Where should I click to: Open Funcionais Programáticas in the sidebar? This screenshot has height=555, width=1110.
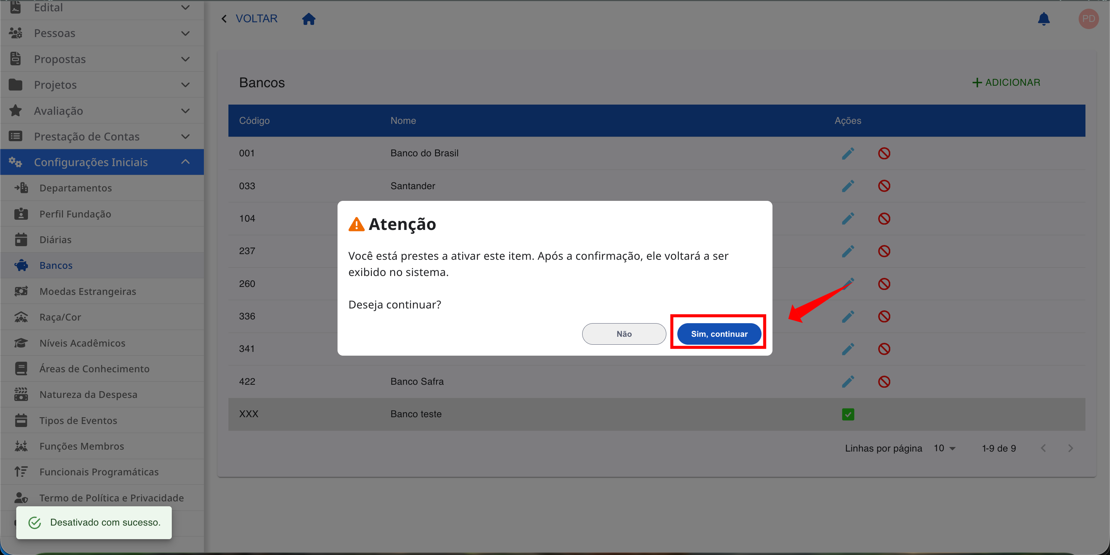point(102,472)
